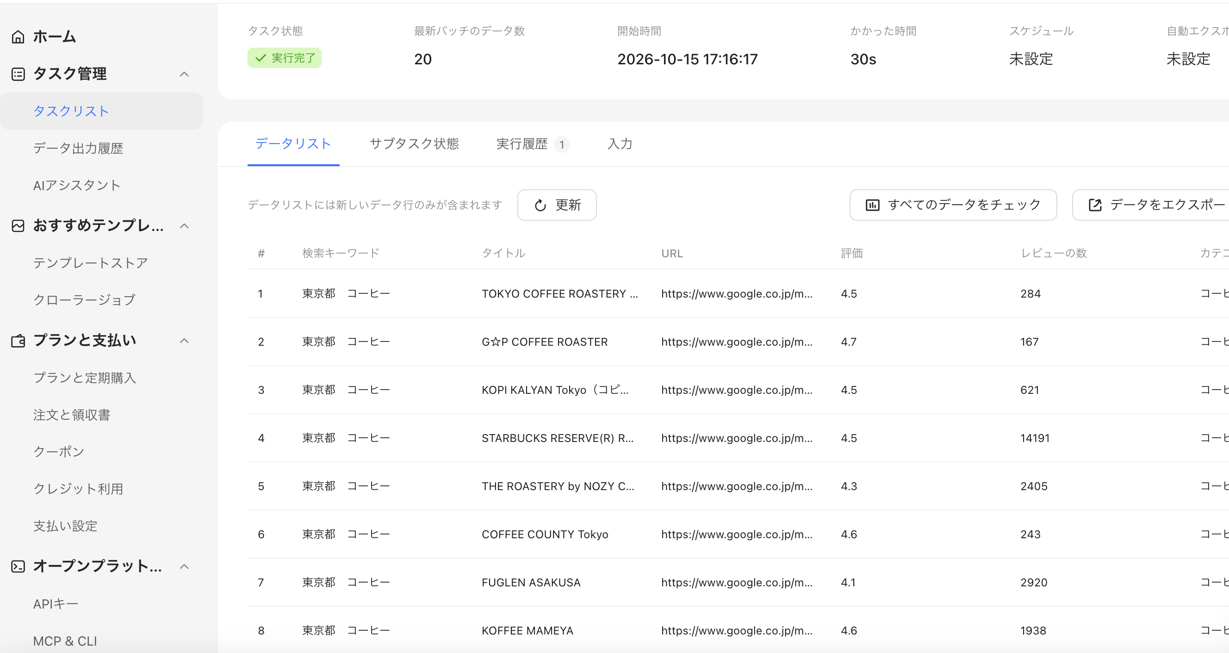This screenshot has height=653, width=1229.
Task: Open APIキー in sidebar
Action: tap(56, 604)
